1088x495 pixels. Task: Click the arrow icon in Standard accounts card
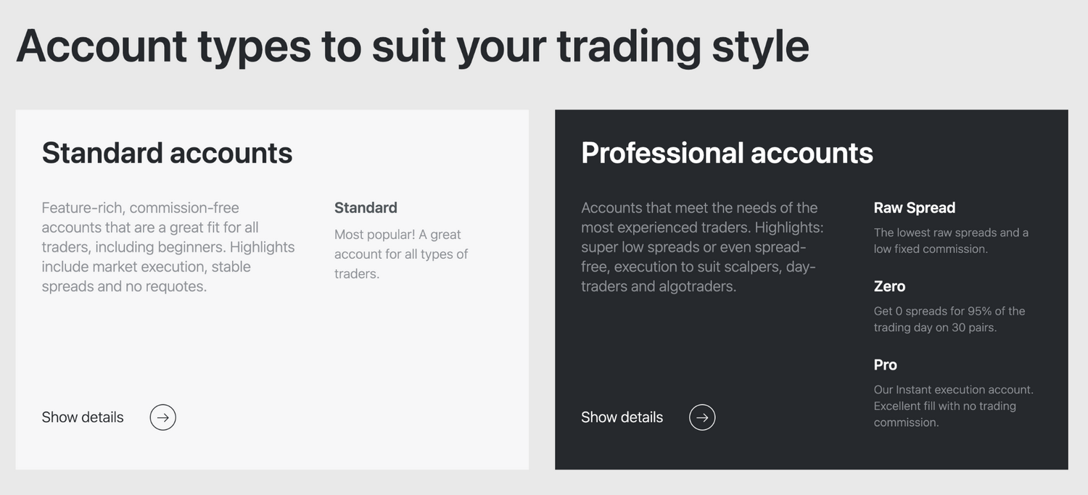point(163,417)
